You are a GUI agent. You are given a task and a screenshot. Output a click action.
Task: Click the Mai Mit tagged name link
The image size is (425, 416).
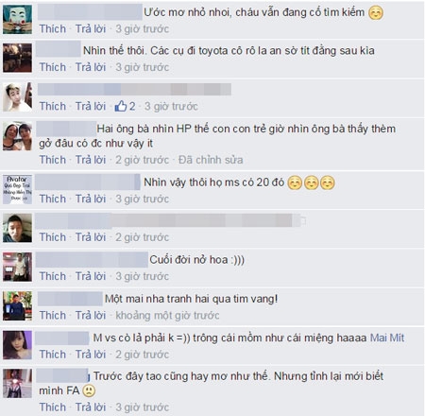point(387,338)
